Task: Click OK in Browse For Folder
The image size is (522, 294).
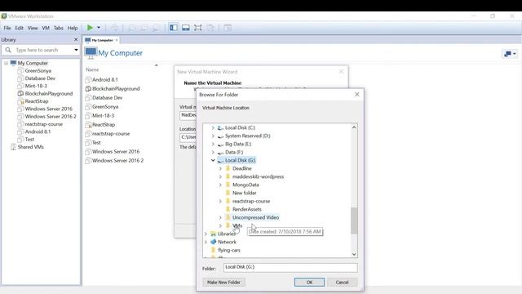Action: click(309, 283)
